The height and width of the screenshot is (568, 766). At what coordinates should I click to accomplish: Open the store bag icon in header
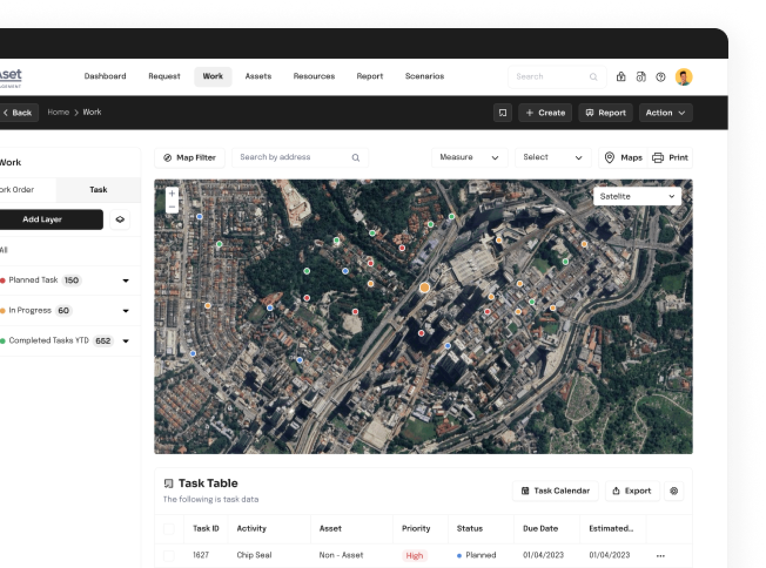(621, 77)
